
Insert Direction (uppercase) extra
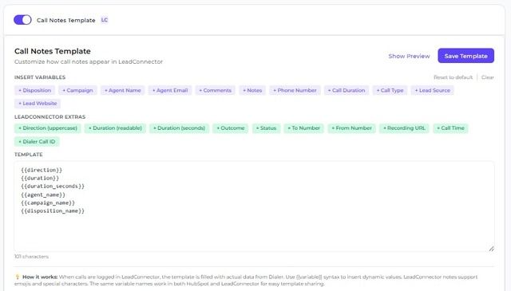point(48,128)
